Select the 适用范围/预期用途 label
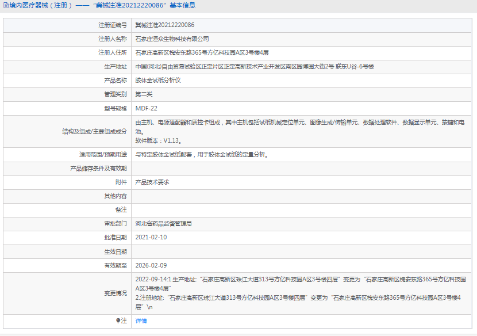477x336 pixels. pos(103,155)
